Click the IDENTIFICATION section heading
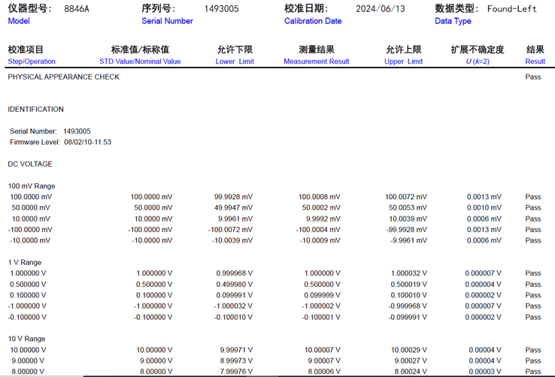Viewport: 555px width, 377px height. [x=36, y=110]
